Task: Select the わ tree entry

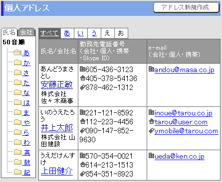Action: point(26,142)
